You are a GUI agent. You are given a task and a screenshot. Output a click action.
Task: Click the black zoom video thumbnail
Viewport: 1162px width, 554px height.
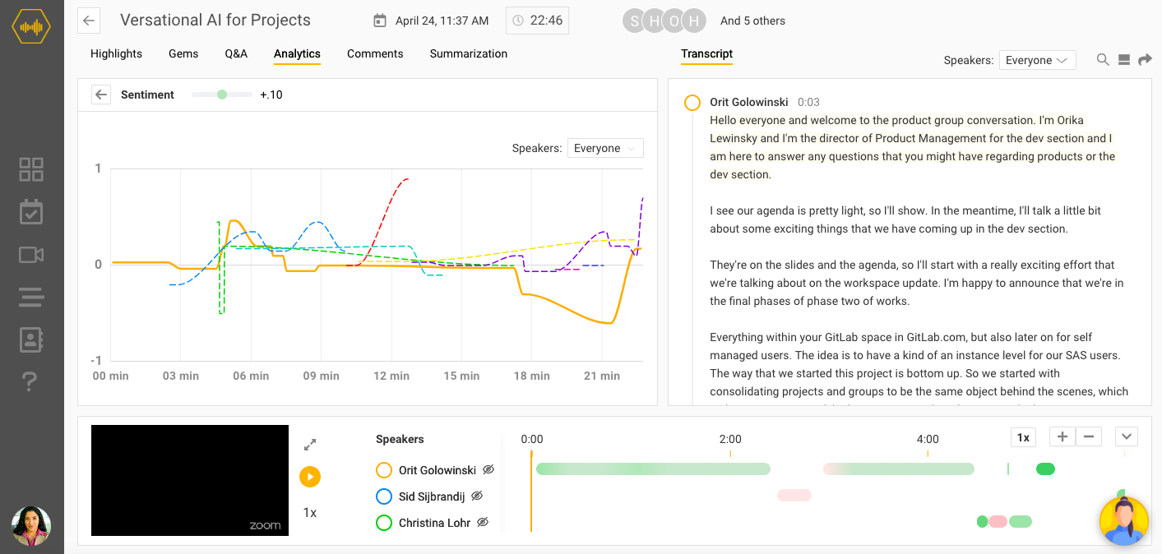click(x=190, y=480)
